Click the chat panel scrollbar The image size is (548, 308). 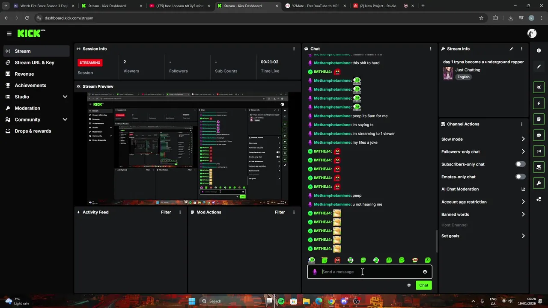(x=436, y=241)
